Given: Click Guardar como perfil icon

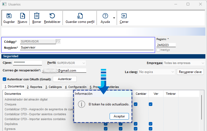Looking at the screenshot, I should coord(80,16).
